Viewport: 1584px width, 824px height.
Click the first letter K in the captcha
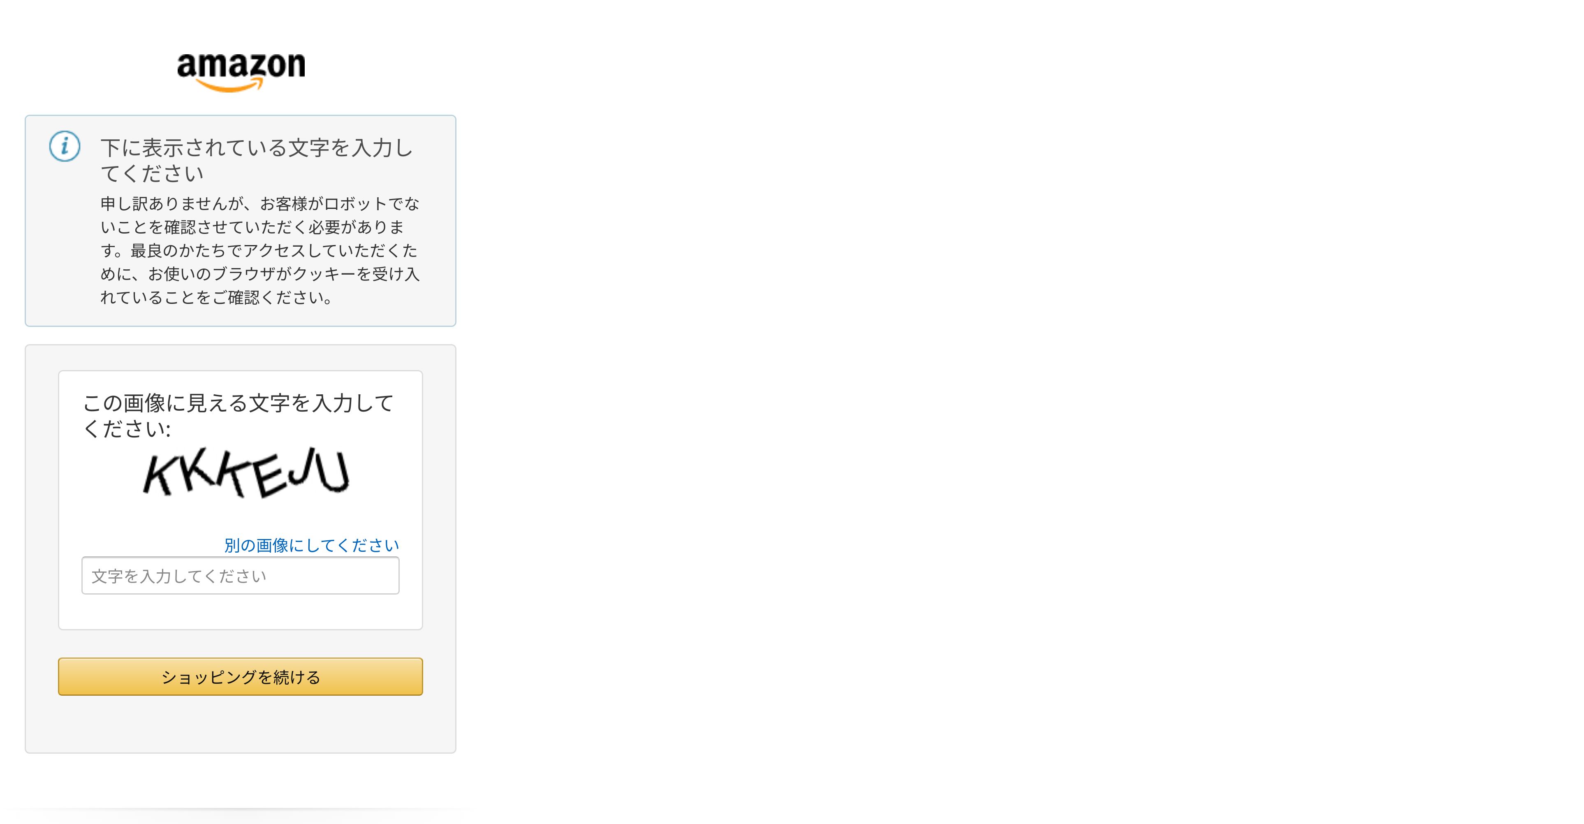click(158, 475)
